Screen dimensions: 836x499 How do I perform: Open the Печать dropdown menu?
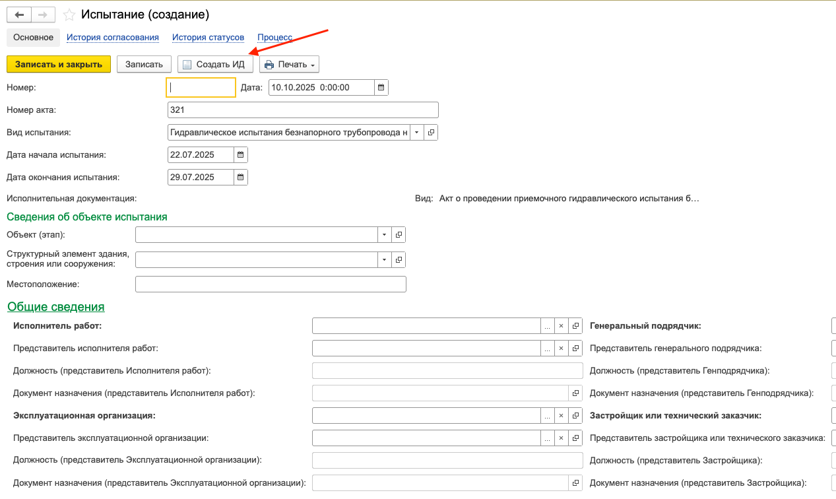tap(290, 64)
